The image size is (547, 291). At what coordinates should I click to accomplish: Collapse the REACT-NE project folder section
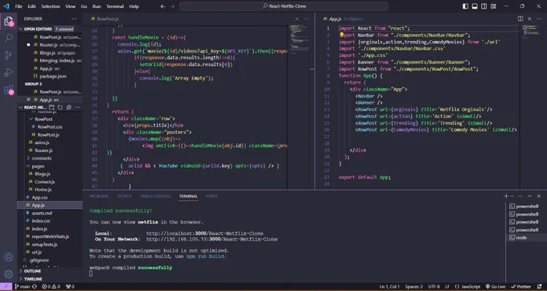pos(35,108)
